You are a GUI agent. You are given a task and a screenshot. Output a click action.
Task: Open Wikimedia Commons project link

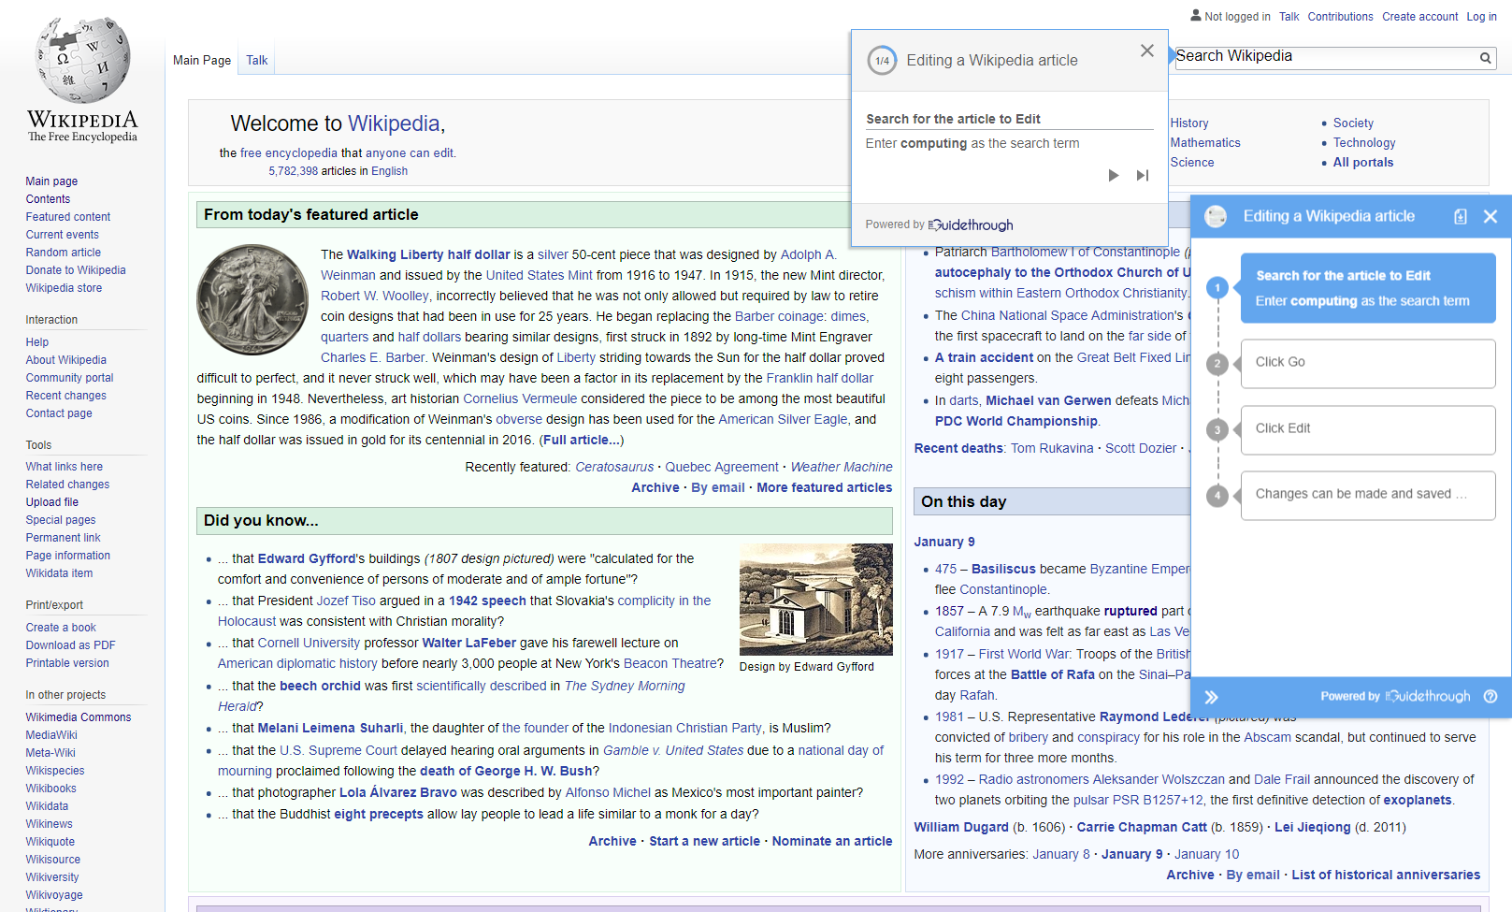79,717
